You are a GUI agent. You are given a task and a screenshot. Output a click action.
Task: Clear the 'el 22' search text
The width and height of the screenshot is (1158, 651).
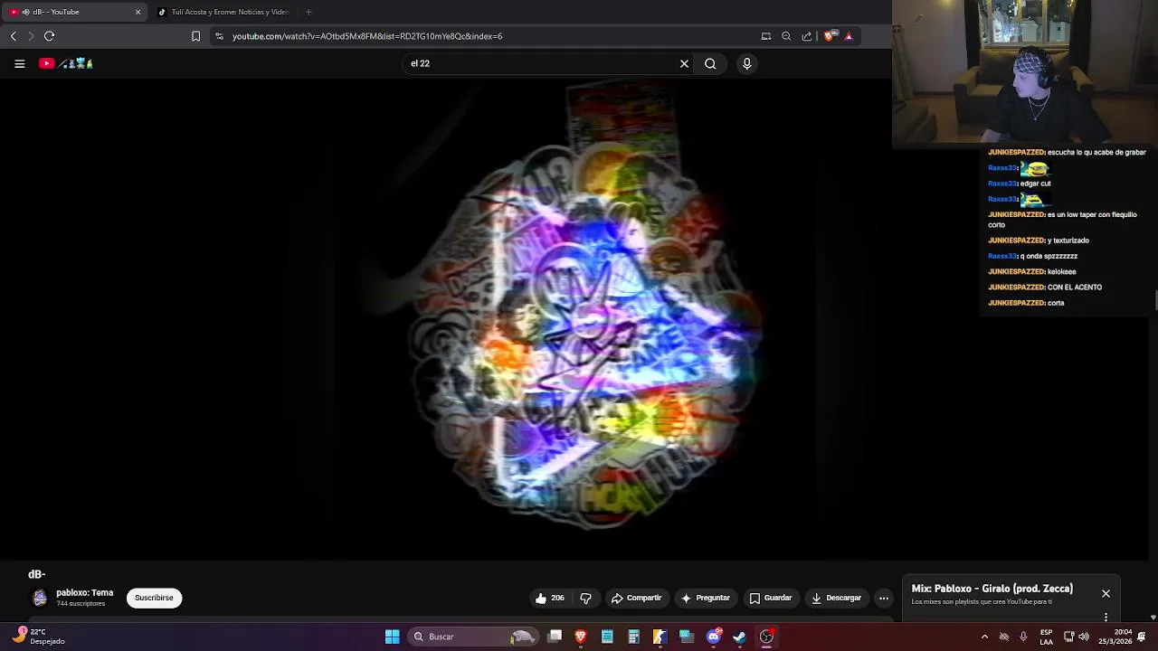tap(684, 63)
